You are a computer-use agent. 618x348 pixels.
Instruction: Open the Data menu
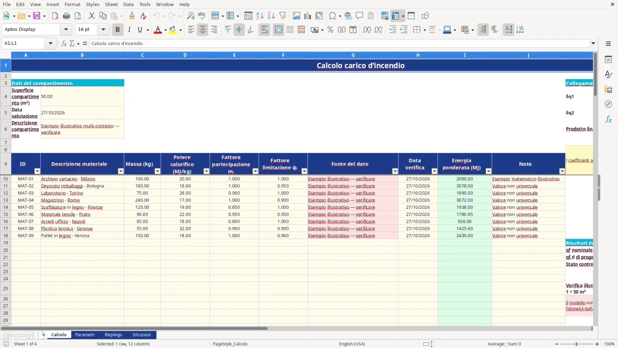click(x=128, y=4)
